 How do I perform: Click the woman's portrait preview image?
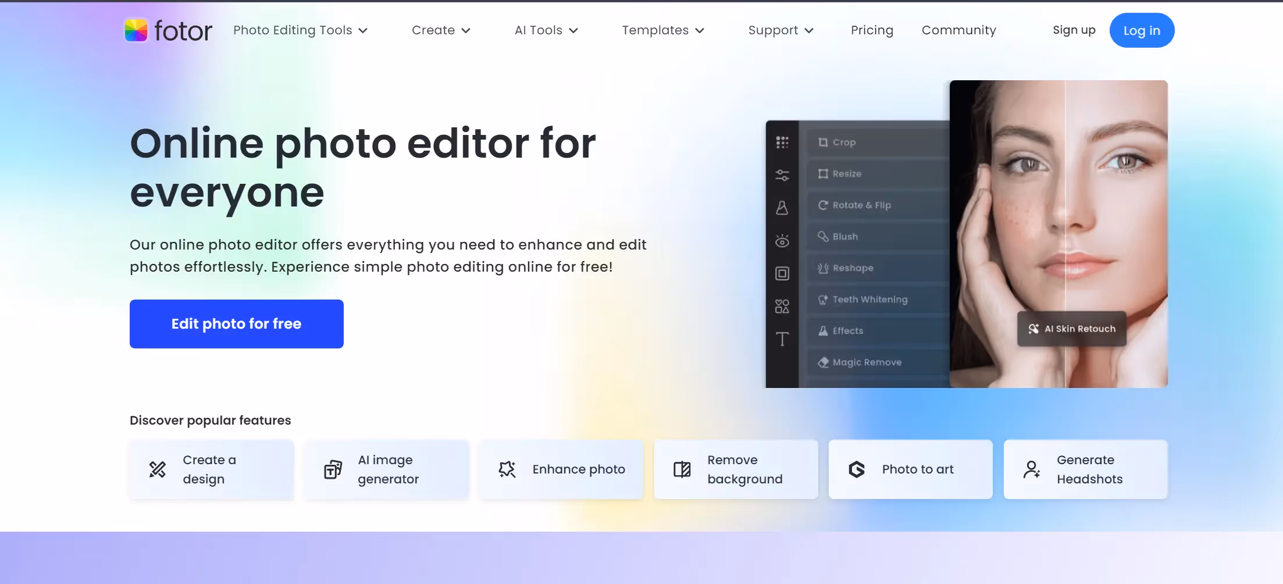tap(1059, 234)
